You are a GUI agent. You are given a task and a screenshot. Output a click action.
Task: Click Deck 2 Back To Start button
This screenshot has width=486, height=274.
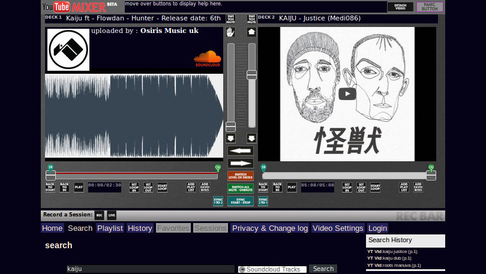(x=263, y=187)
